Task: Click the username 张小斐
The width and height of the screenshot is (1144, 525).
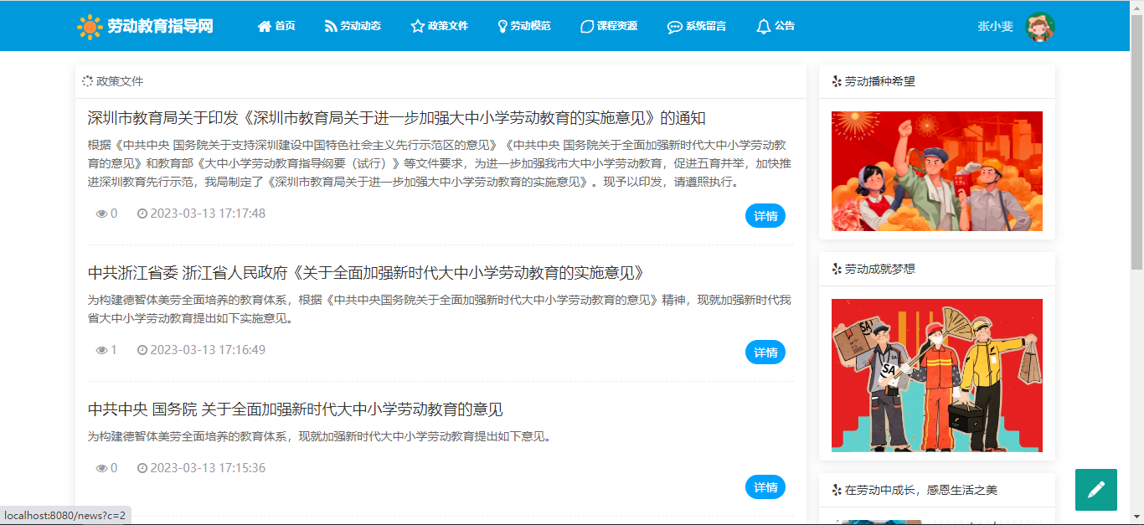Action: point(996,27)
